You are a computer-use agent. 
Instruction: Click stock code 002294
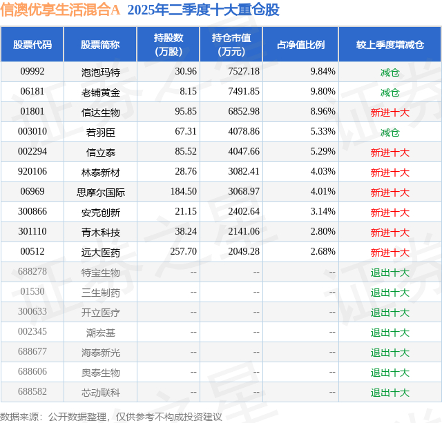click(x=32, y=151)
